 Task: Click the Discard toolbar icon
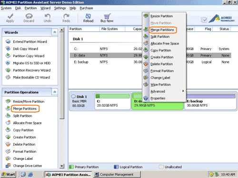[29, 16]
